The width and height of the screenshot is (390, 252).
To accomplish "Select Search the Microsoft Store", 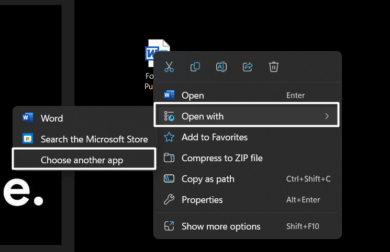I will [x=84, y=139].
